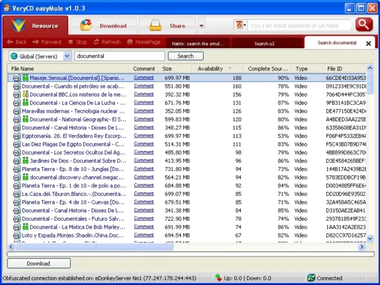Click the horizontal scrollbar left arrow
The image size is (380, 285).
pos(11,247)
